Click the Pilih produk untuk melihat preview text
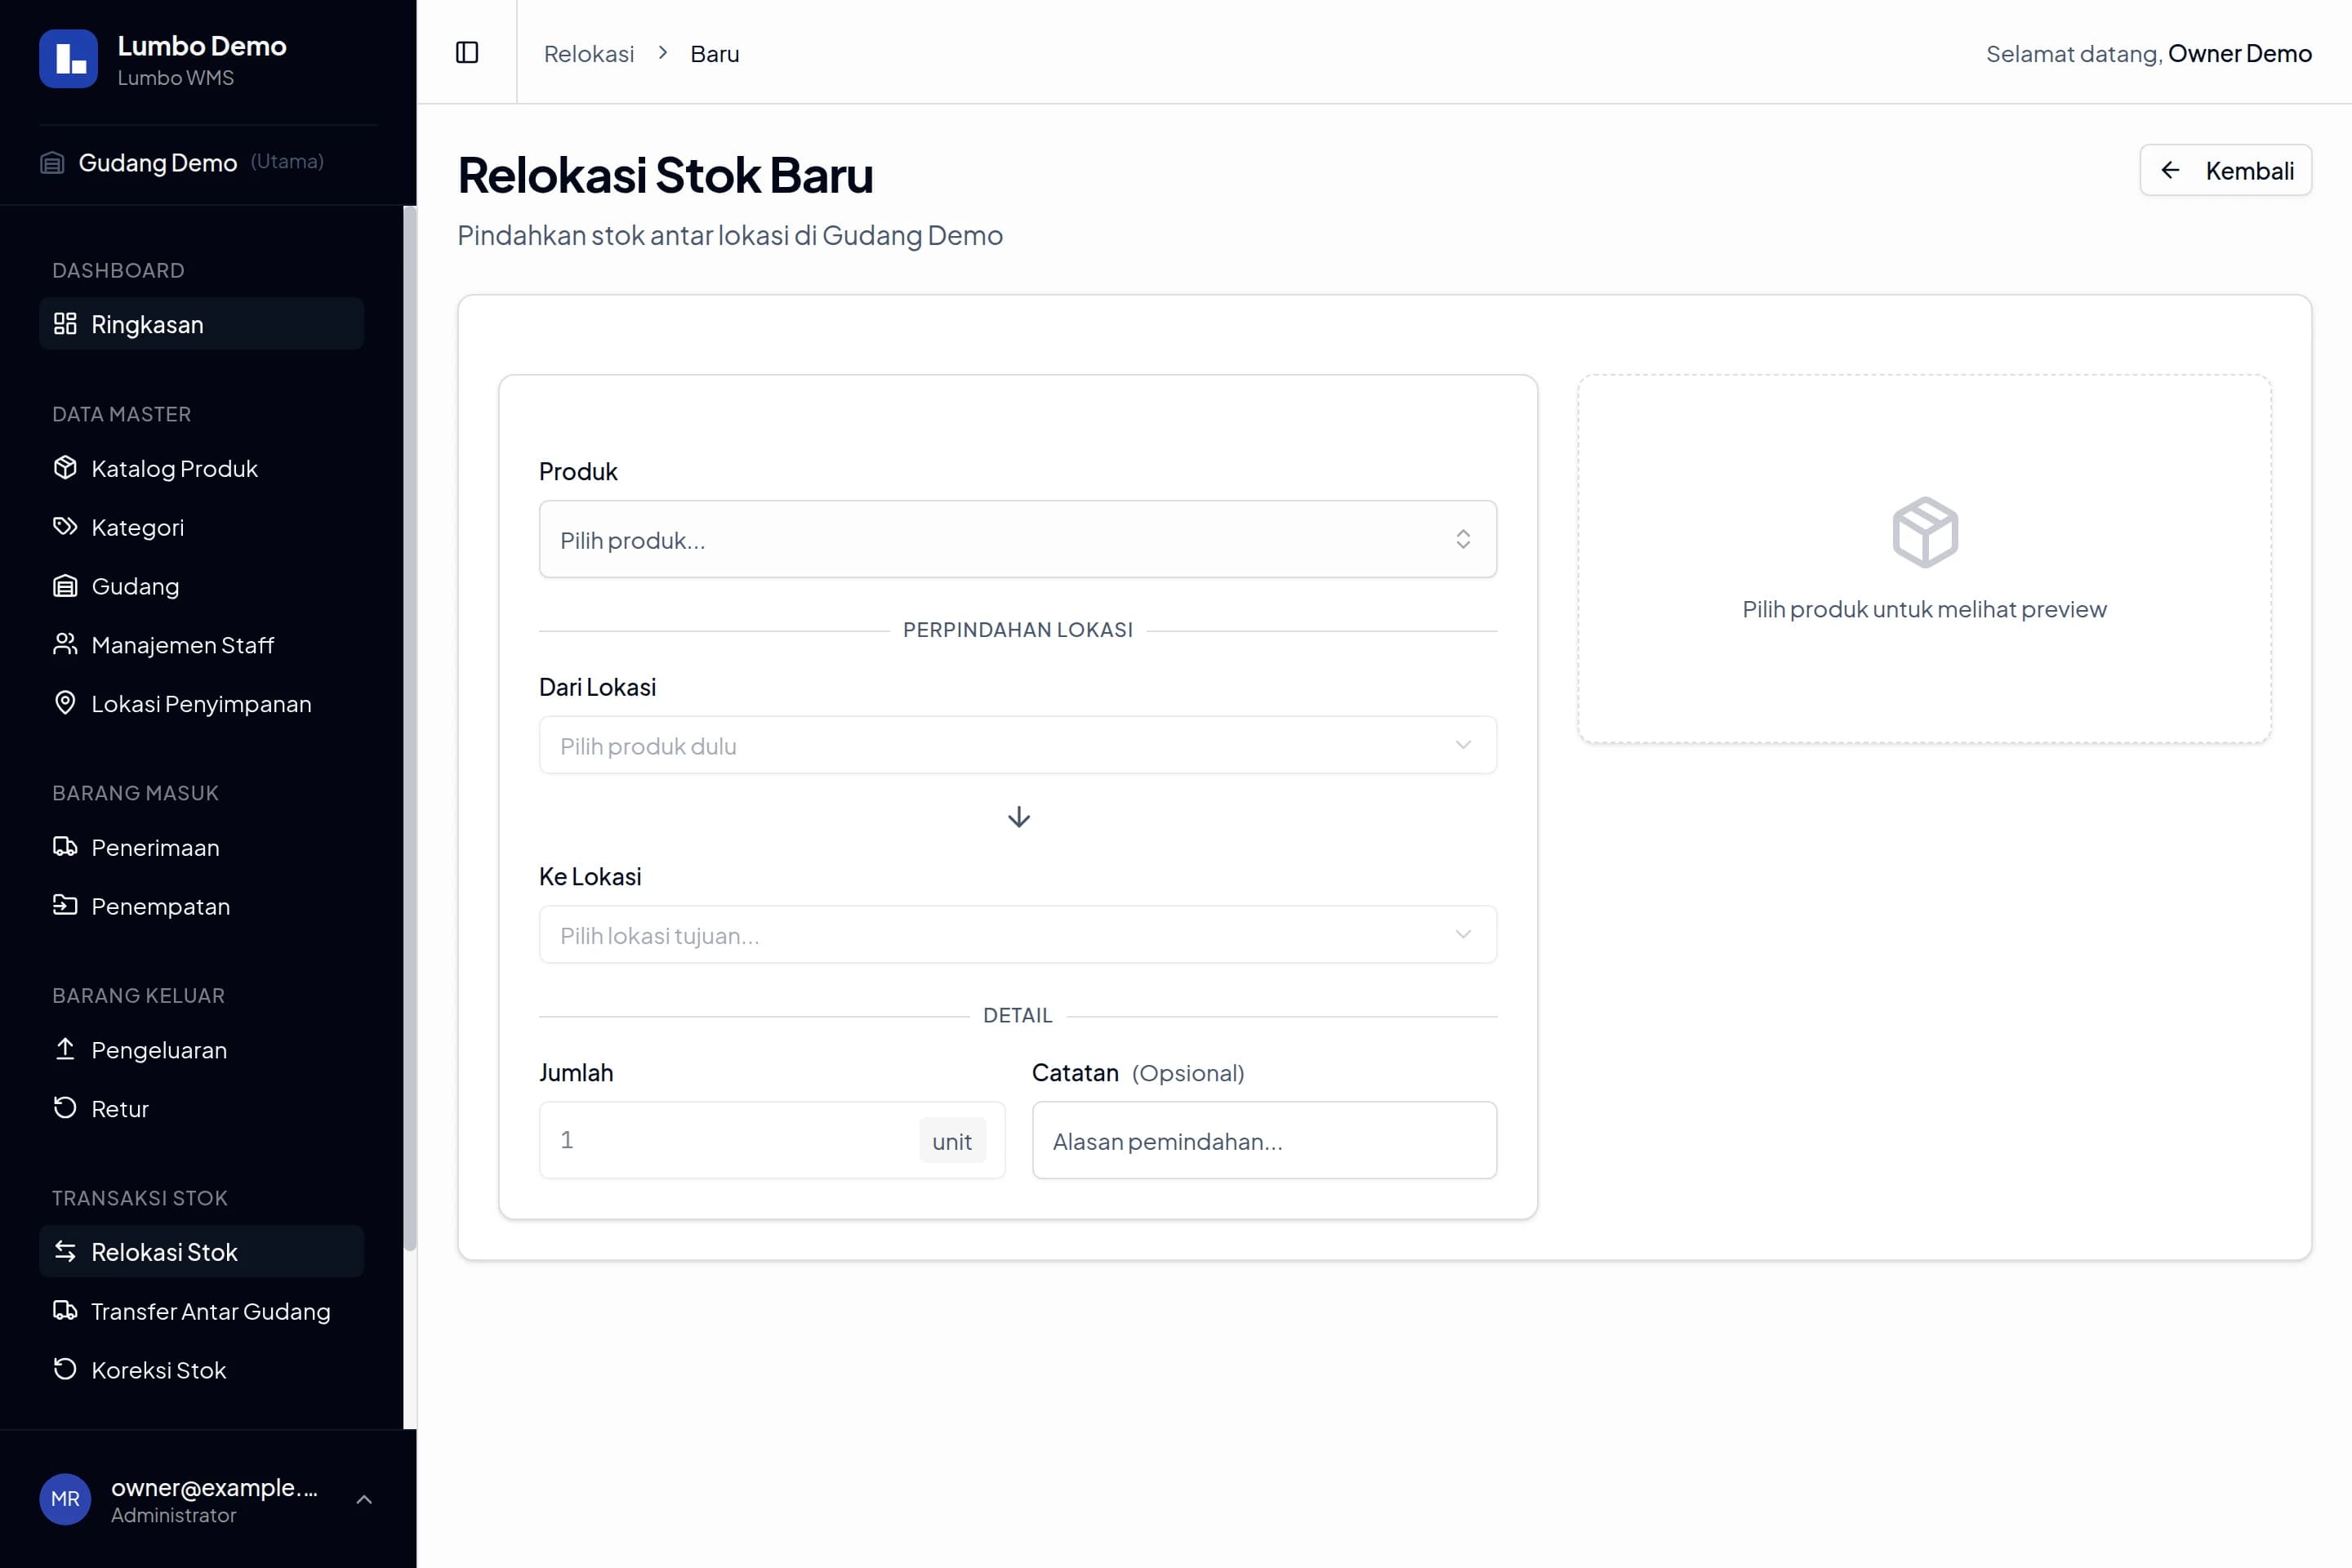Image resolution: width=2352 pixels, height=1568 pixels. point(1924,609)
